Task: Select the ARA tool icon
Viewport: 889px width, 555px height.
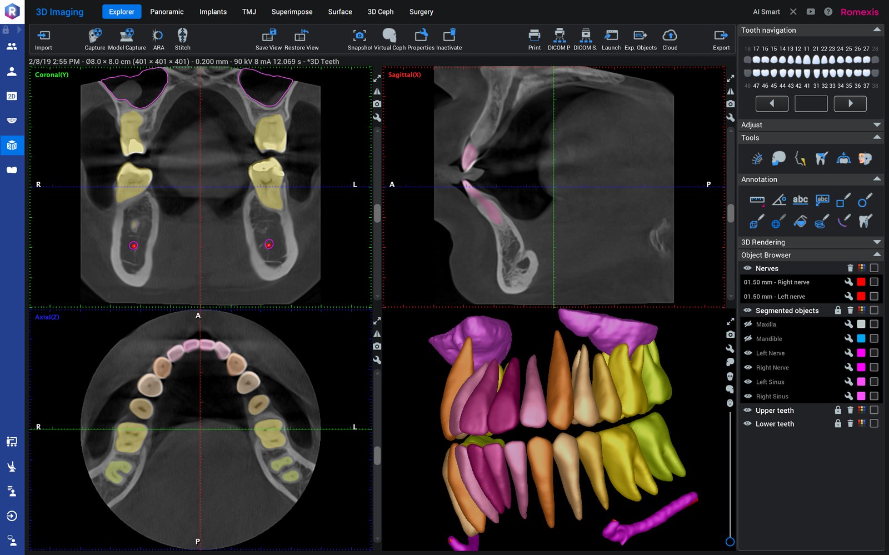Action: tap(158, 36)
